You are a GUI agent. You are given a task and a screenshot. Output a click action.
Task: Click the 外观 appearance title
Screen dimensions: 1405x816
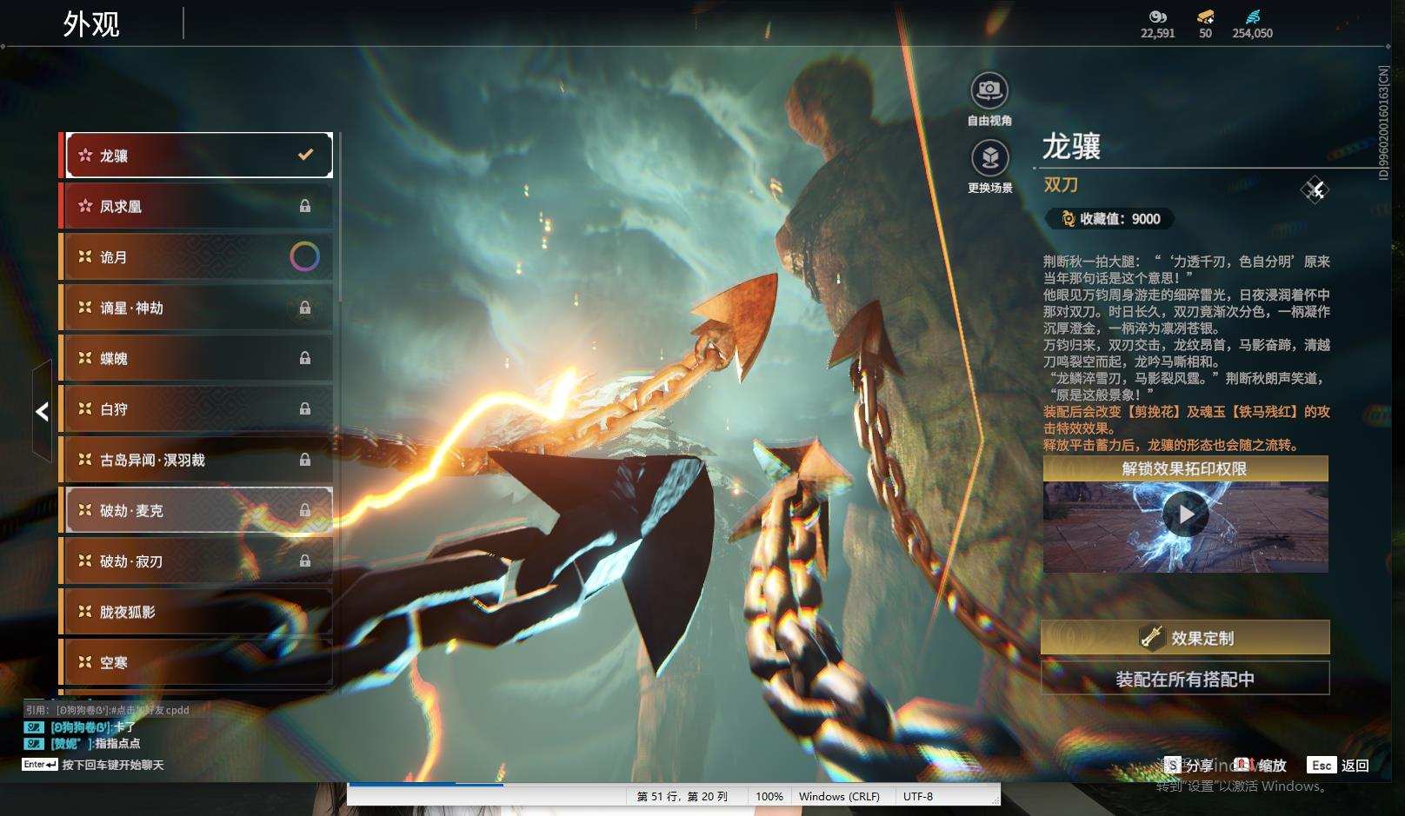[91, 24]
